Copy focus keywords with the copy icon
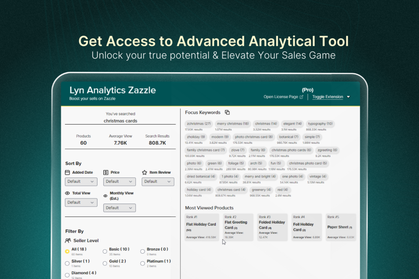This screenshot has height=279, width=419. 227,112
